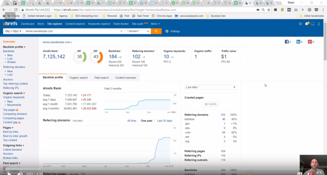Click the Pinterest share count icon
Viewport: 327px width, 175px height.
coord(310,42)
